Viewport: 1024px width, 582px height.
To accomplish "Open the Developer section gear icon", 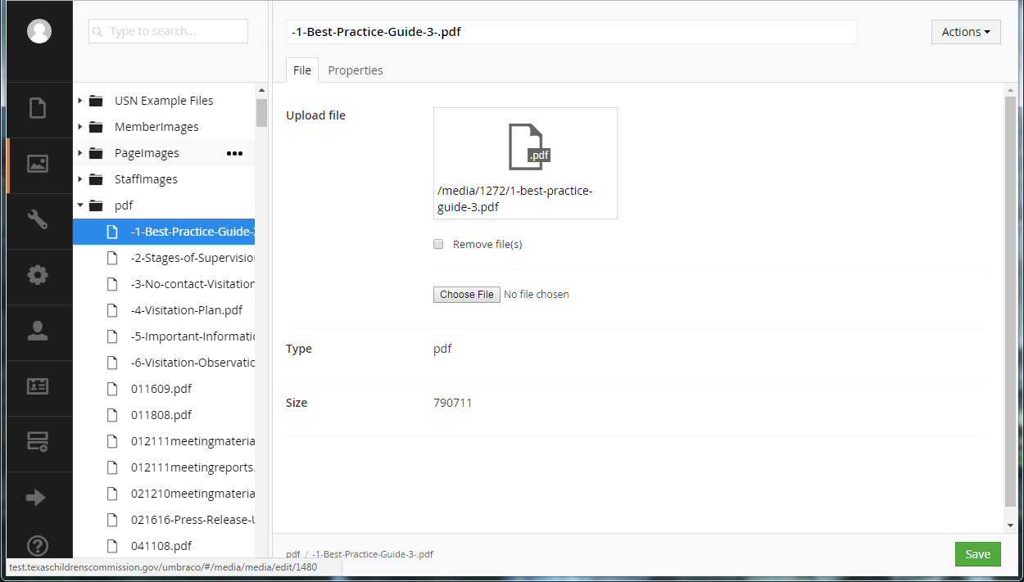I will (38, 275).
